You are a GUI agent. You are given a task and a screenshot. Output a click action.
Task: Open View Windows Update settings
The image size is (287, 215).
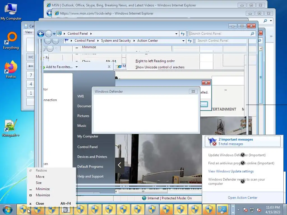pyautogui.click(x=231, y=171)
